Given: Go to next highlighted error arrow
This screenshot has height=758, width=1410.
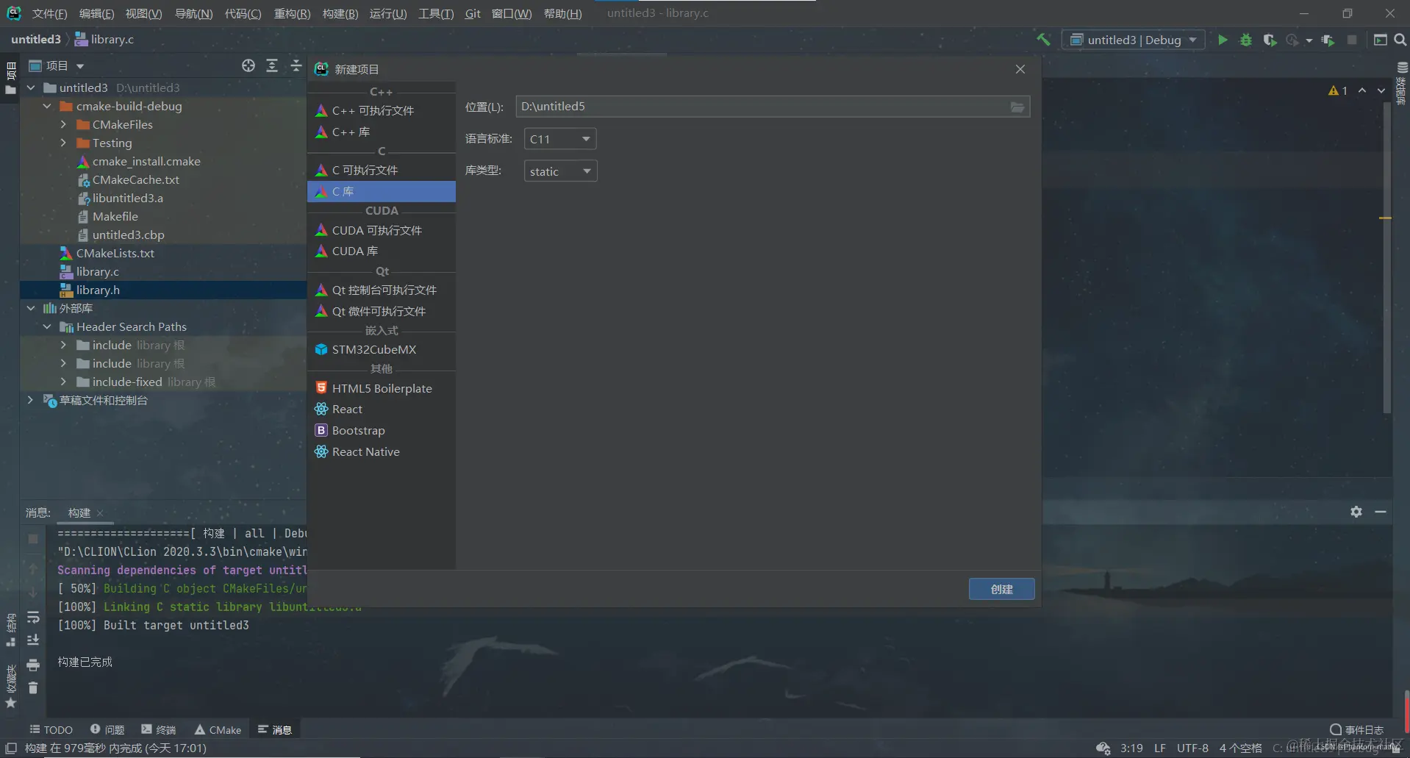Looking at the screenshot, I should click(x=1381, y=90).
